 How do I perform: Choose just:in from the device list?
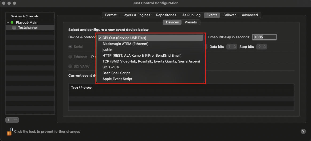[151, 50]
